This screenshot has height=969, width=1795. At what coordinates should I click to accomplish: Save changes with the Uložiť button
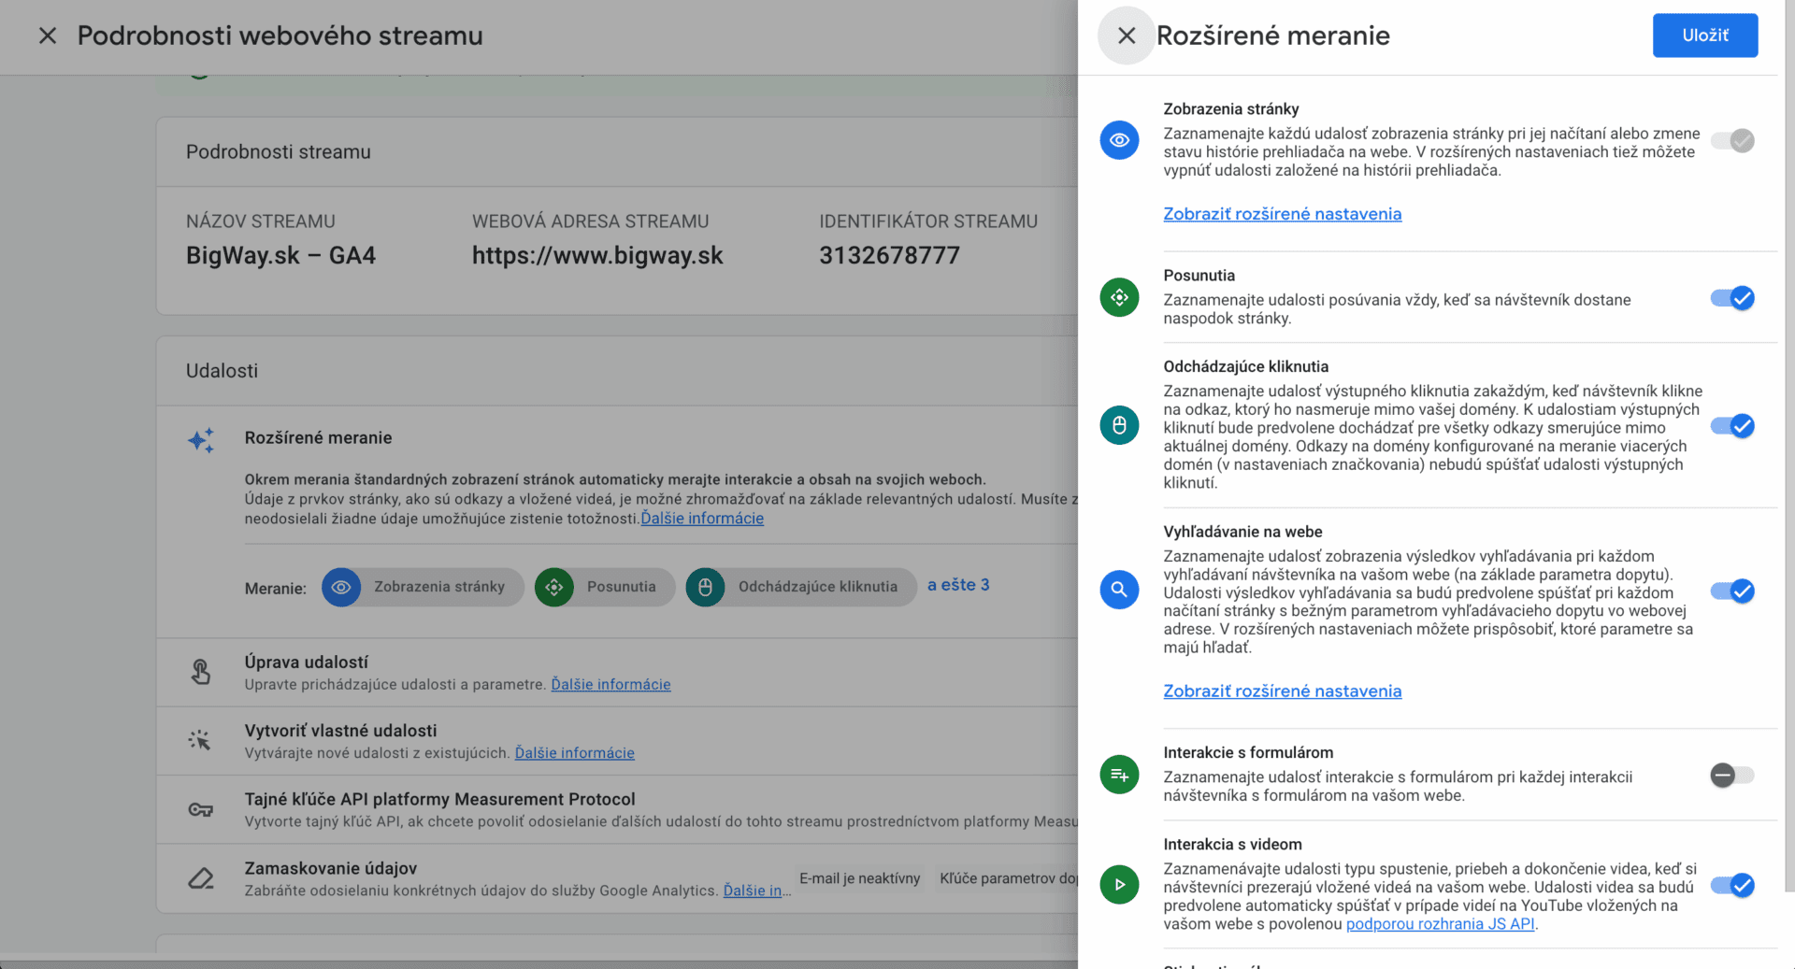(1704, 36)
